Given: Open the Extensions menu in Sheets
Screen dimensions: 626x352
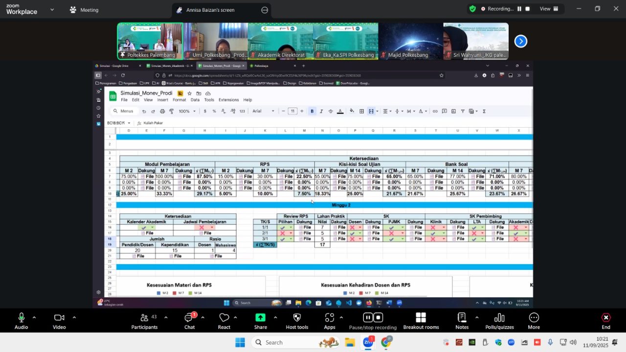Looking at the screenshot, I should [228, 100].
